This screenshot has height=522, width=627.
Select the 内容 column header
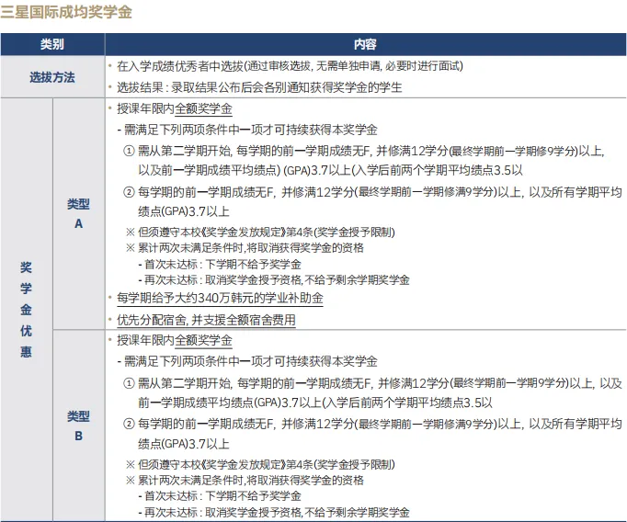[x=366, y=44]
